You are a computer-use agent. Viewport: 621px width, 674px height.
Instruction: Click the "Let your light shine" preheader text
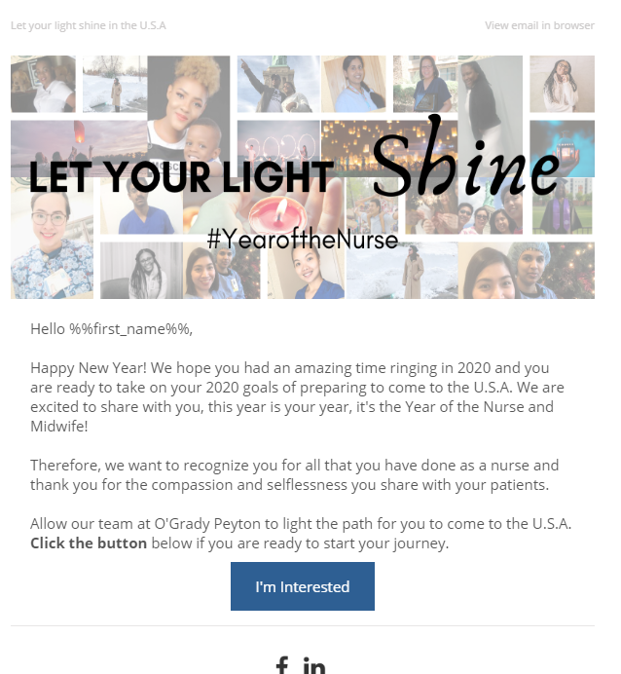89,25
